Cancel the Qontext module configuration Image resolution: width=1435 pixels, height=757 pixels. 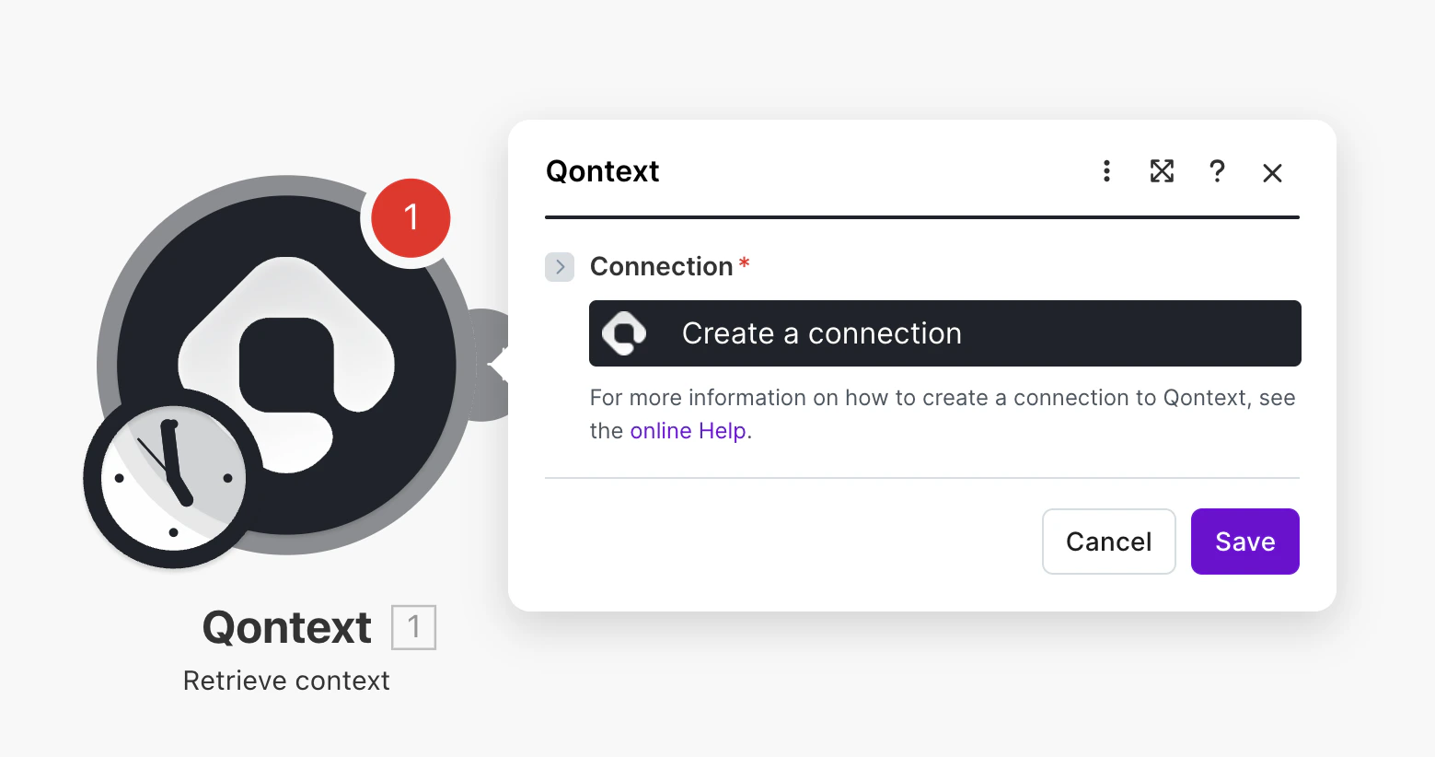click(x=1108, y=542)
